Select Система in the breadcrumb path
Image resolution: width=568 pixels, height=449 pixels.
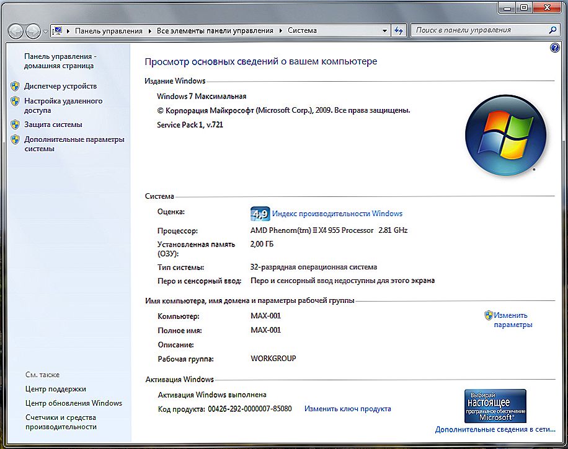pyautogui.click(x=302, y=31)
